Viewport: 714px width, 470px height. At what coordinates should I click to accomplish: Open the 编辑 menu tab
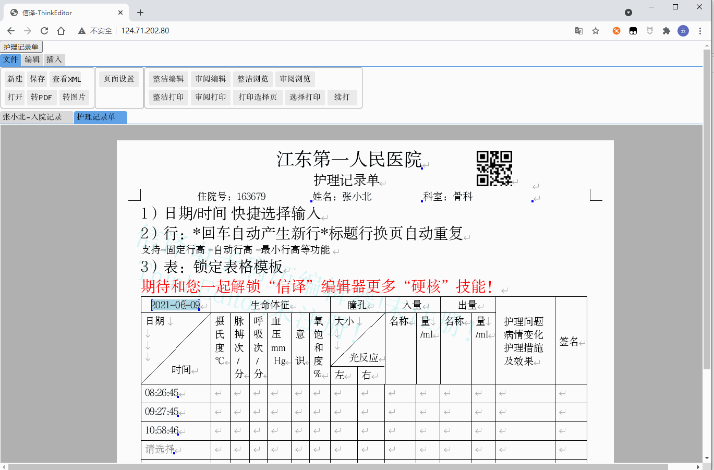click(32, 59)
